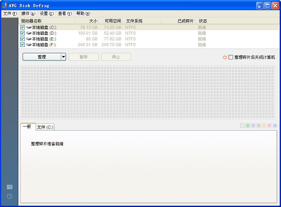Uncheck the 本地磁盘 (E:) drive checkbox
Image resolution: width=281 pixels, height=207 pixels.
tap(22, 39)
